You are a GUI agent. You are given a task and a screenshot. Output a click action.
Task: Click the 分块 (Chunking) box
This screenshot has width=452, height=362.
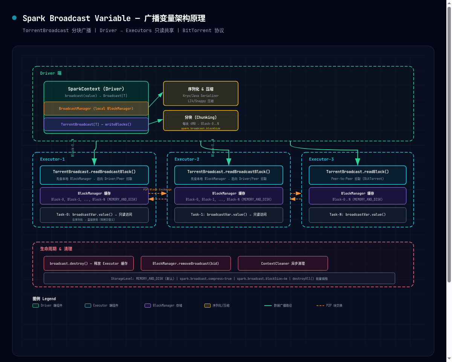pyautogui.click(x=201, y=120)
